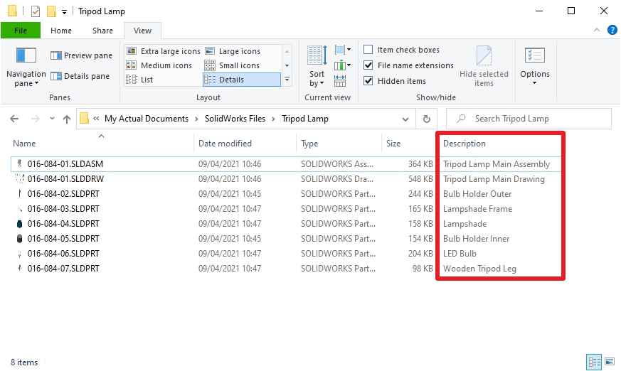
Task: Open the address bar history dropdown
Action: [408, 119]
